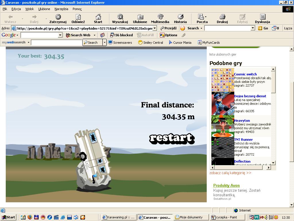The height and width of the screenshot is (221, 294).
Task: Open MyFunCards from the toolbar
Action: coord(209,43)
